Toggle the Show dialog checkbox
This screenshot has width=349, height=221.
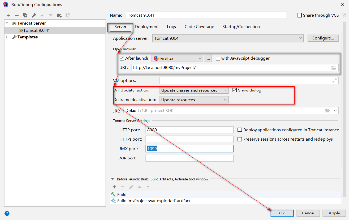pos(234,90)
